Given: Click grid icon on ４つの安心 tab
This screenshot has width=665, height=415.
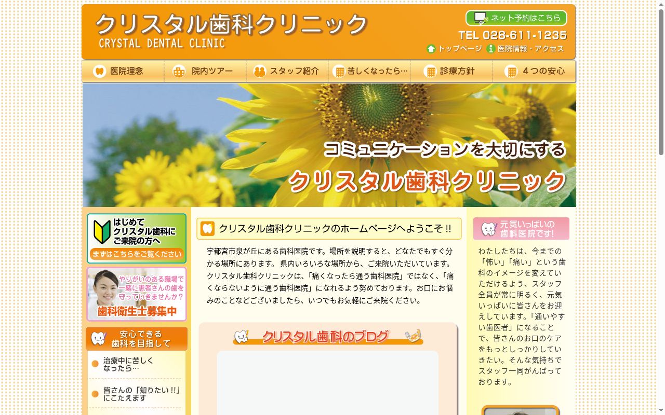Looking at the screenshot, I should tap(511, 72).
